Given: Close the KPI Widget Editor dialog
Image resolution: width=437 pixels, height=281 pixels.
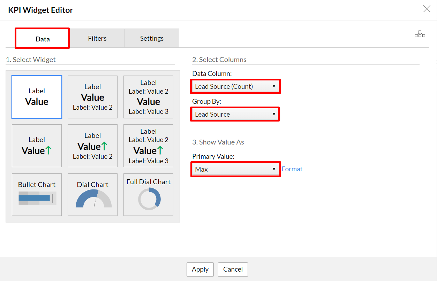Looking at the screenshot, I should (427, 9).
